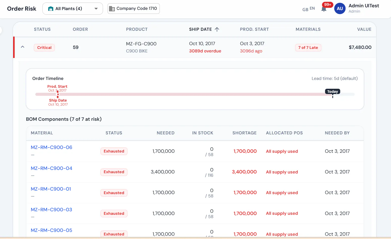
Task: Click the 1,700,000 shortage for MZ-RM-C900-06
Action: click(245, 151)
